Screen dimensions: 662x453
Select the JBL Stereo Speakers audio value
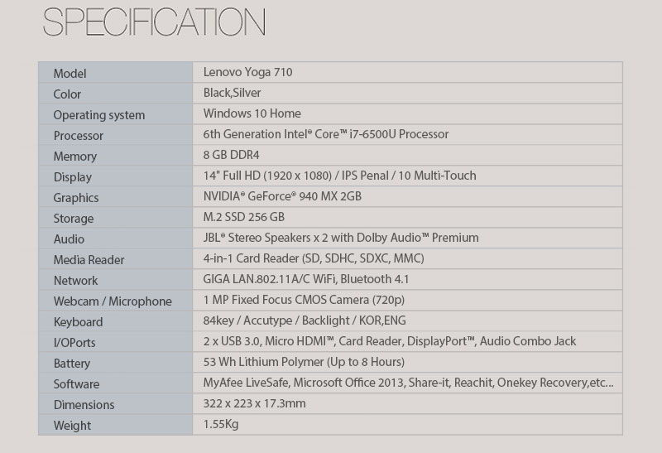tap(341, 238)
